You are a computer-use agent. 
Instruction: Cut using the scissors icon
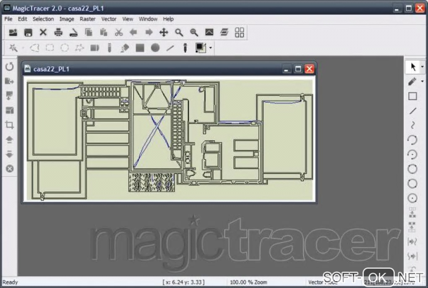pos(118,32)
